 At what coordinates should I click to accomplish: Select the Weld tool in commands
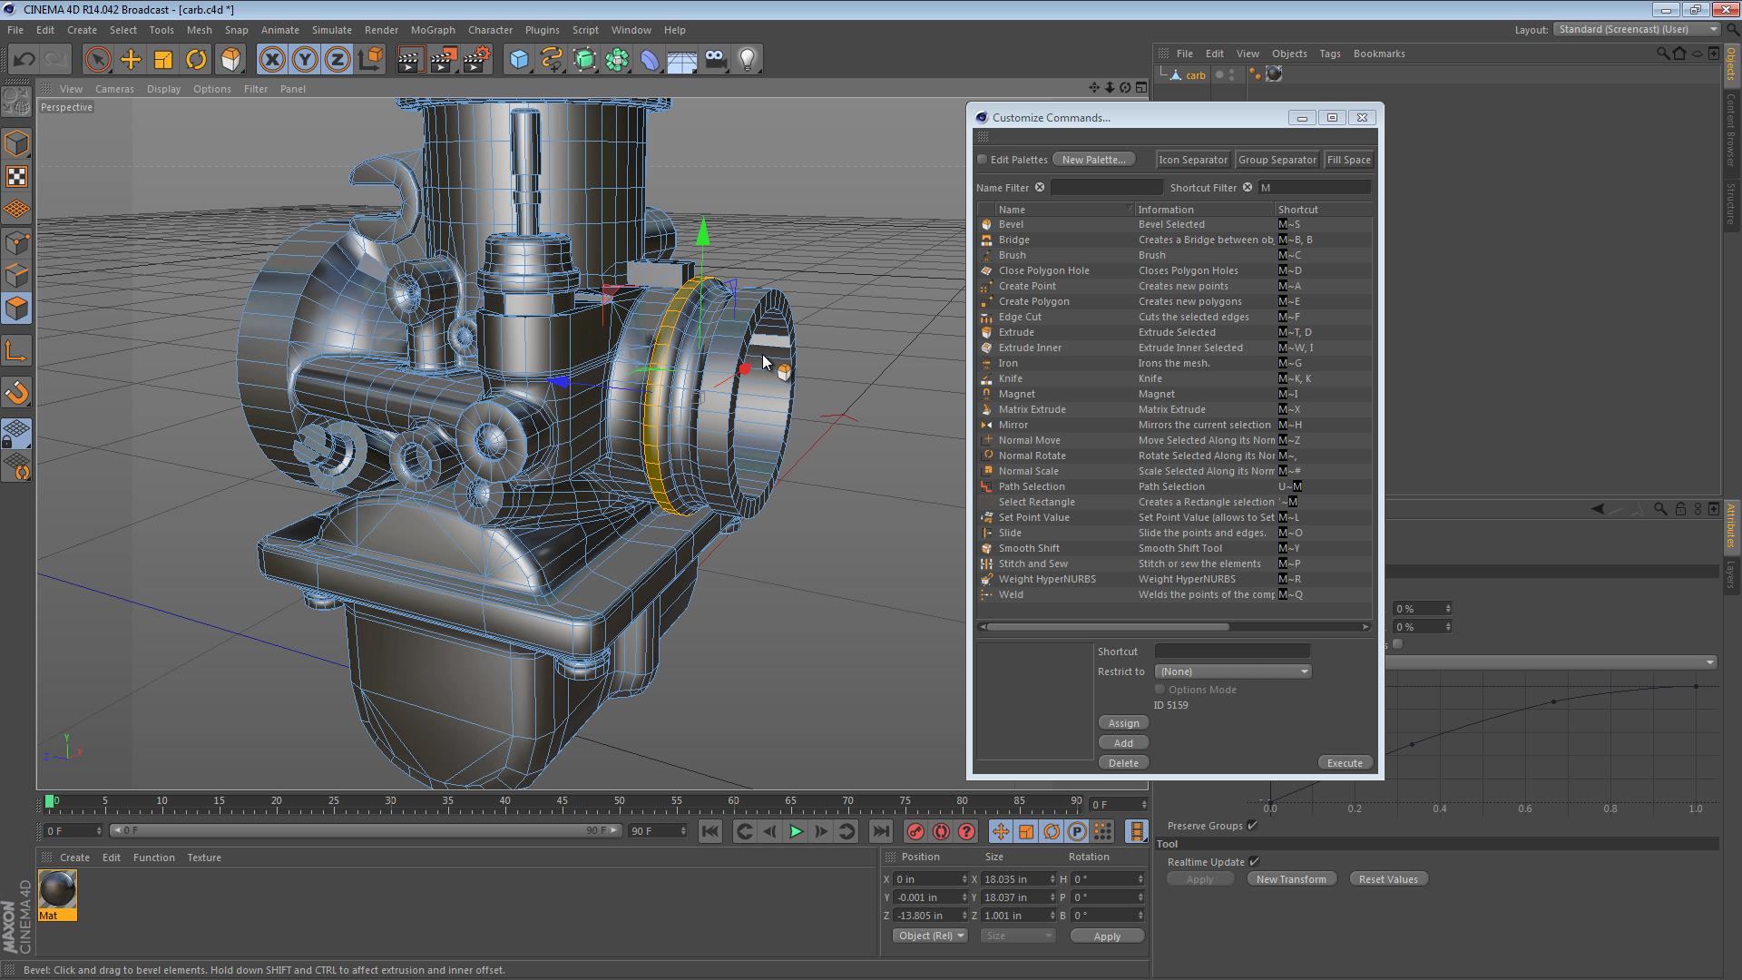tap(1011, 593)
